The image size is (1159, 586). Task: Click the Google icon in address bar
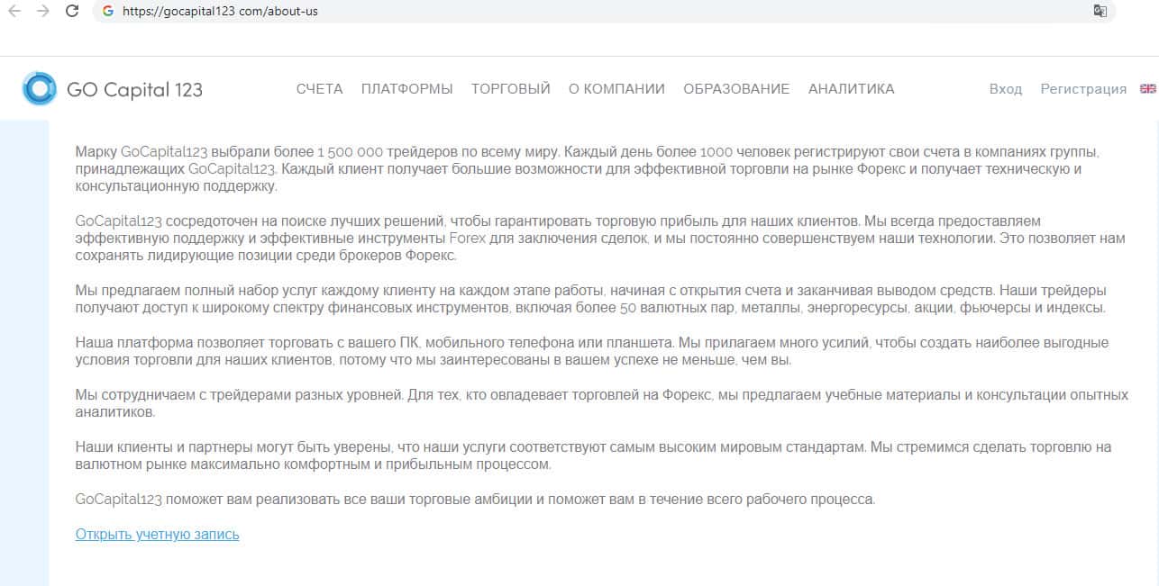108,12
